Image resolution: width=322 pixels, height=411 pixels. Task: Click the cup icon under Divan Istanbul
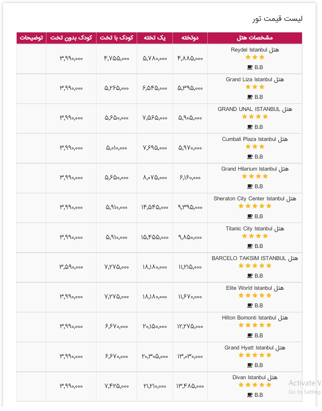[250, 395]
